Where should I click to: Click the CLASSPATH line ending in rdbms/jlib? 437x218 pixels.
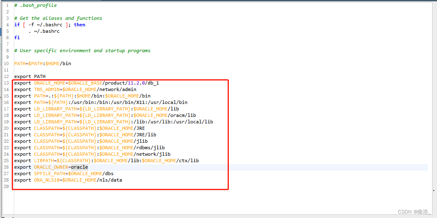89,148
